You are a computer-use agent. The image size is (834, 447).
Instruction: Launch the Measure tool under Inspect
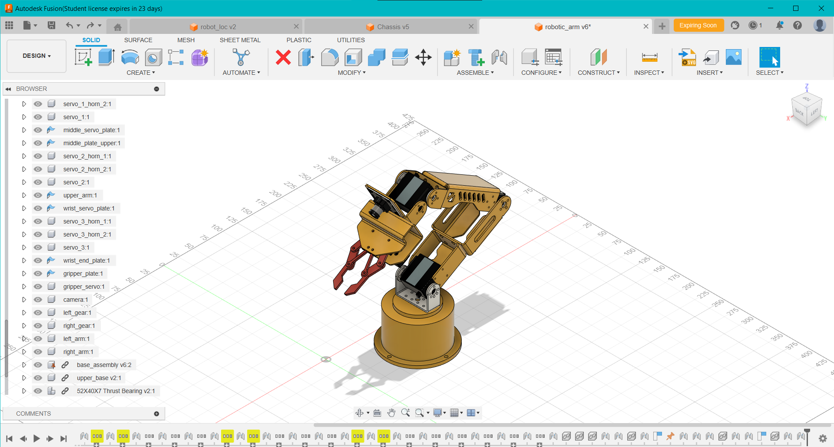point(649,57)
